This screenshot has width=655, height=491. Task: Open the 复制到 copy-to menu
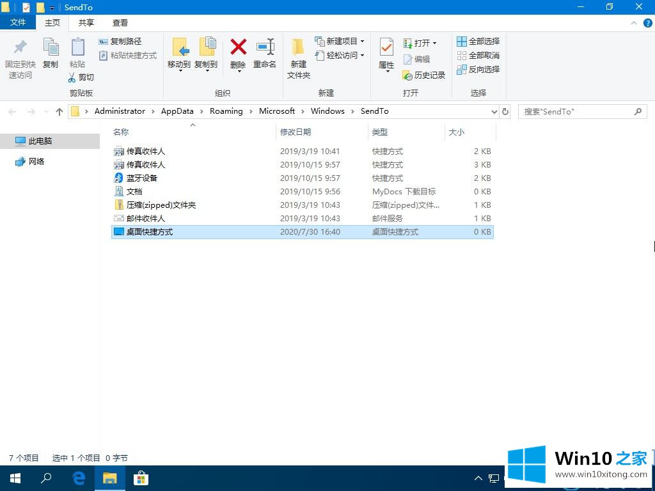(207, 55)
